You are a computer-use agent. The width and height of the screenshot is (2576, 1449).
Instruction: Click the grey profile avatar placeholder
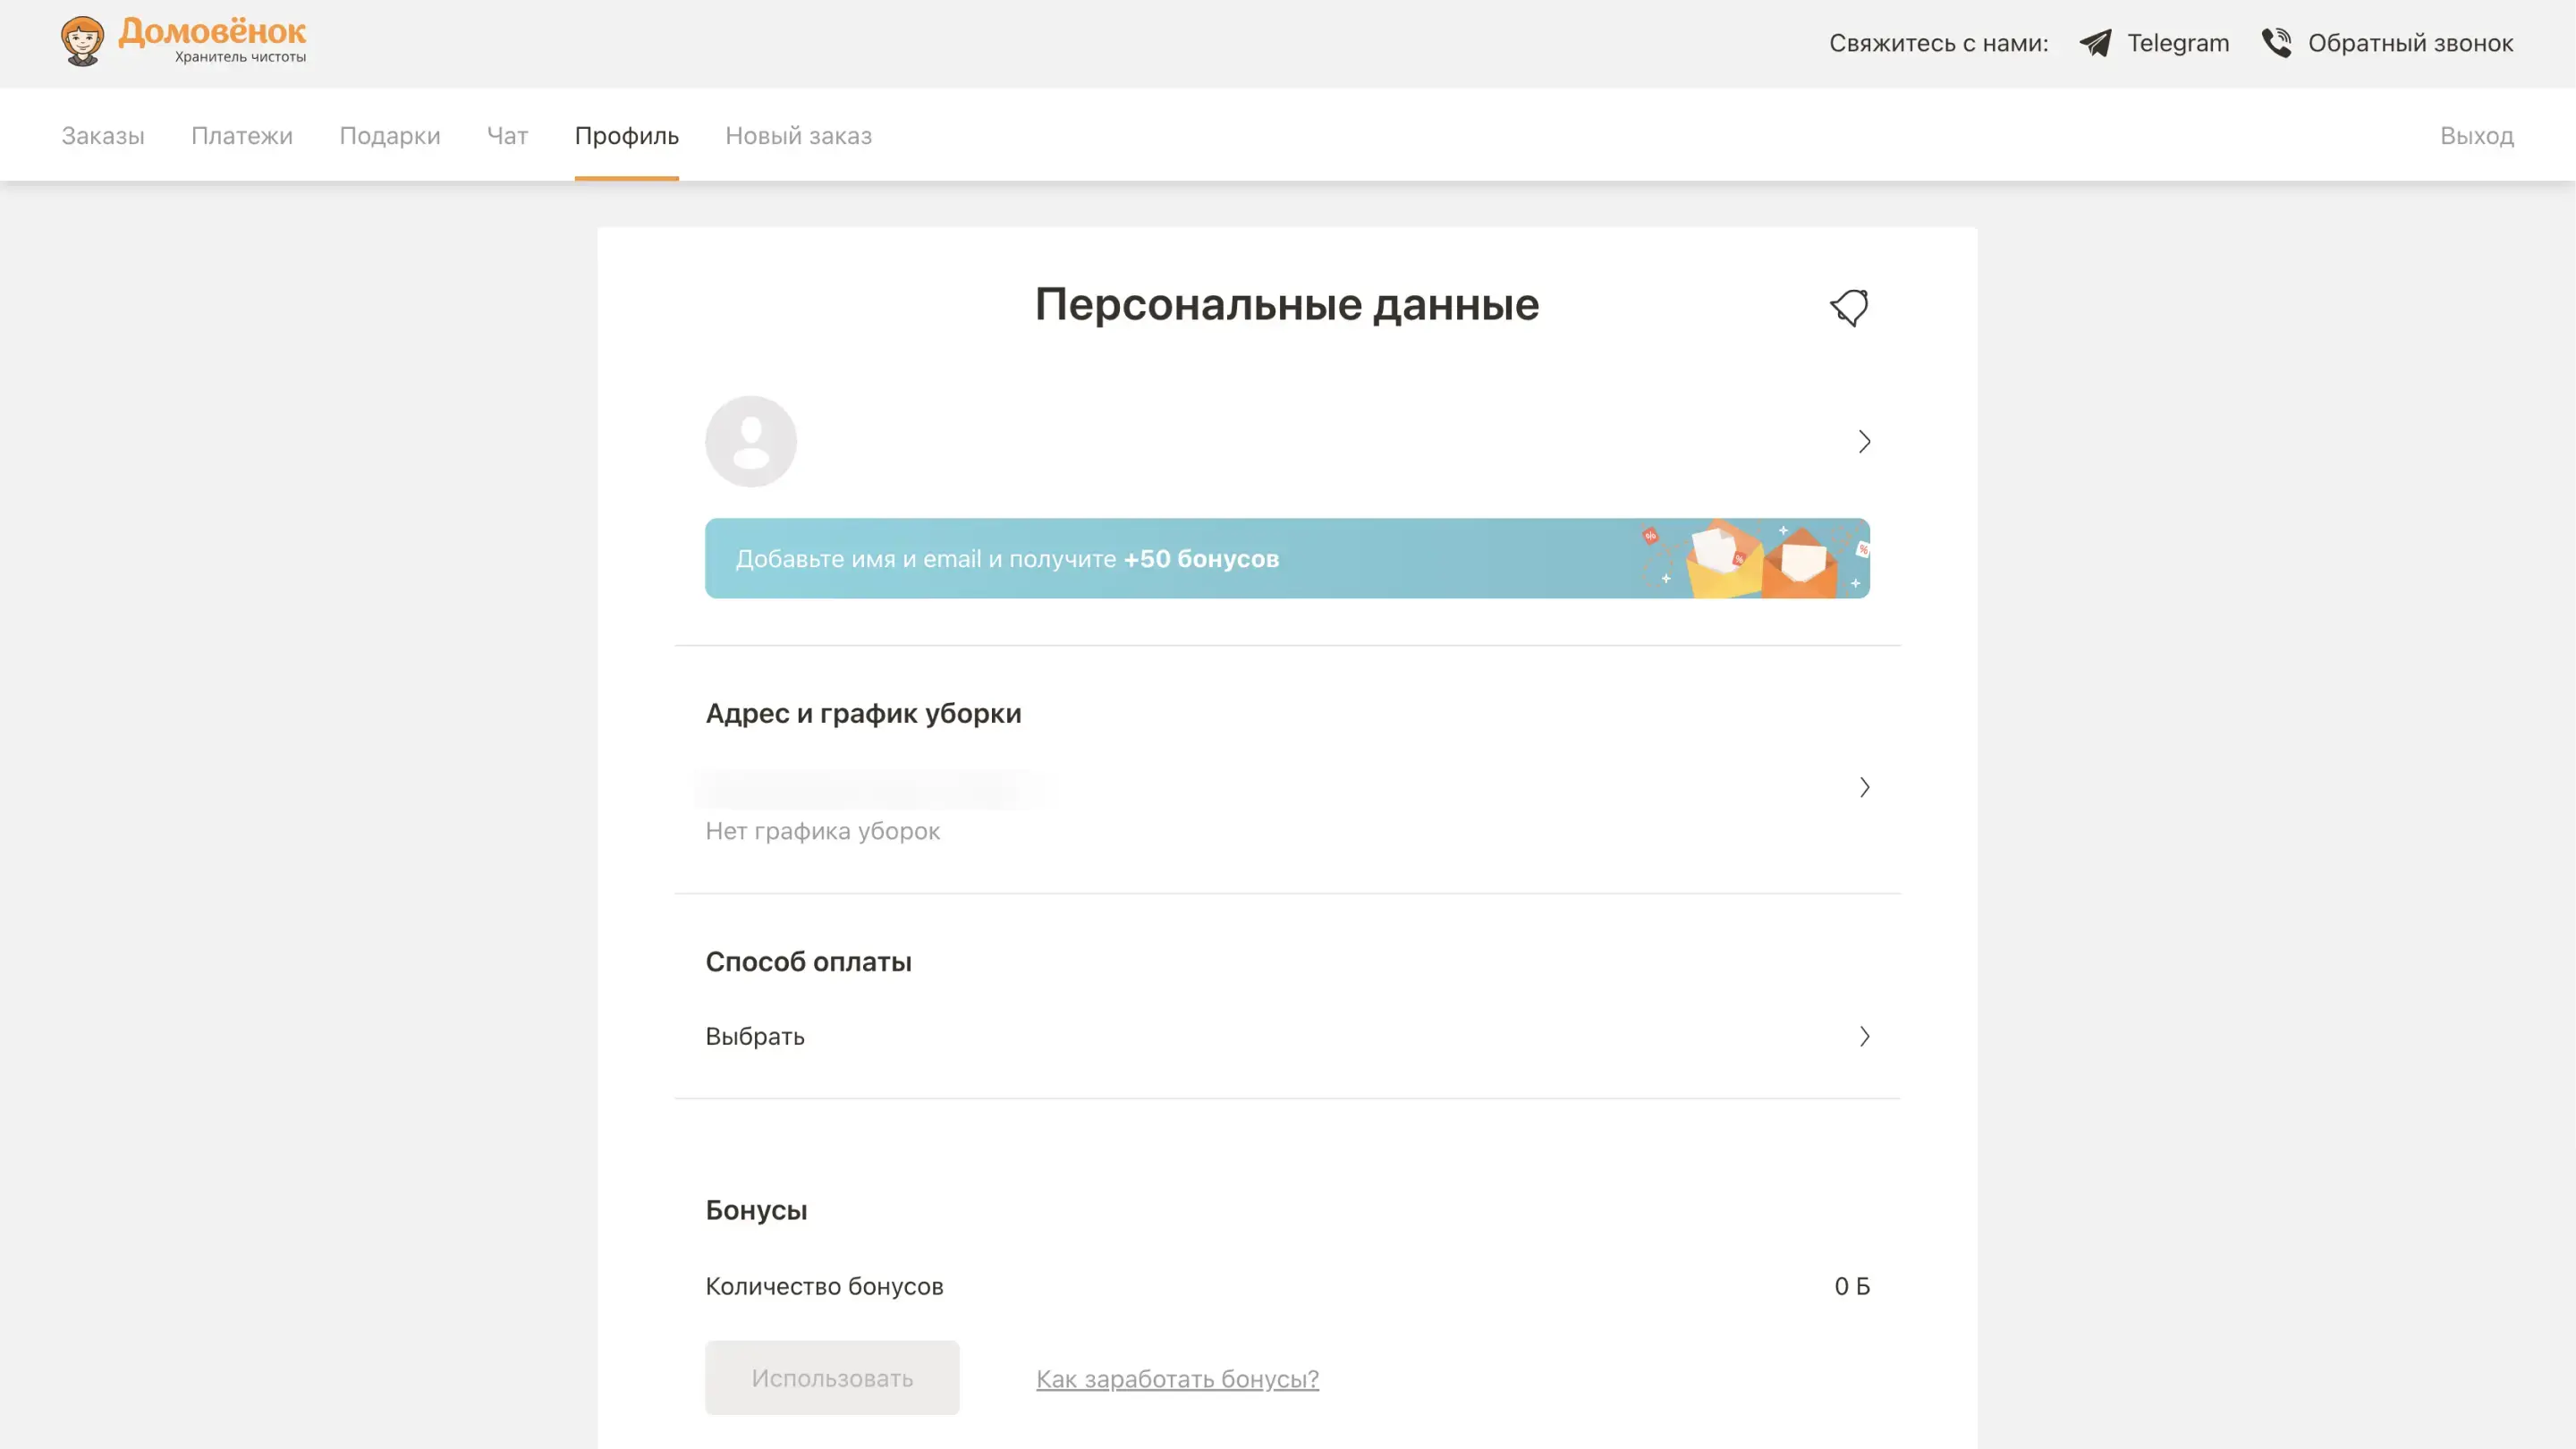pos(750,441)
